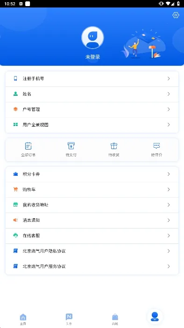Open 待评价 review bubble icon
This screenshot has height=328, width=184.
click(x=156, y=146)
